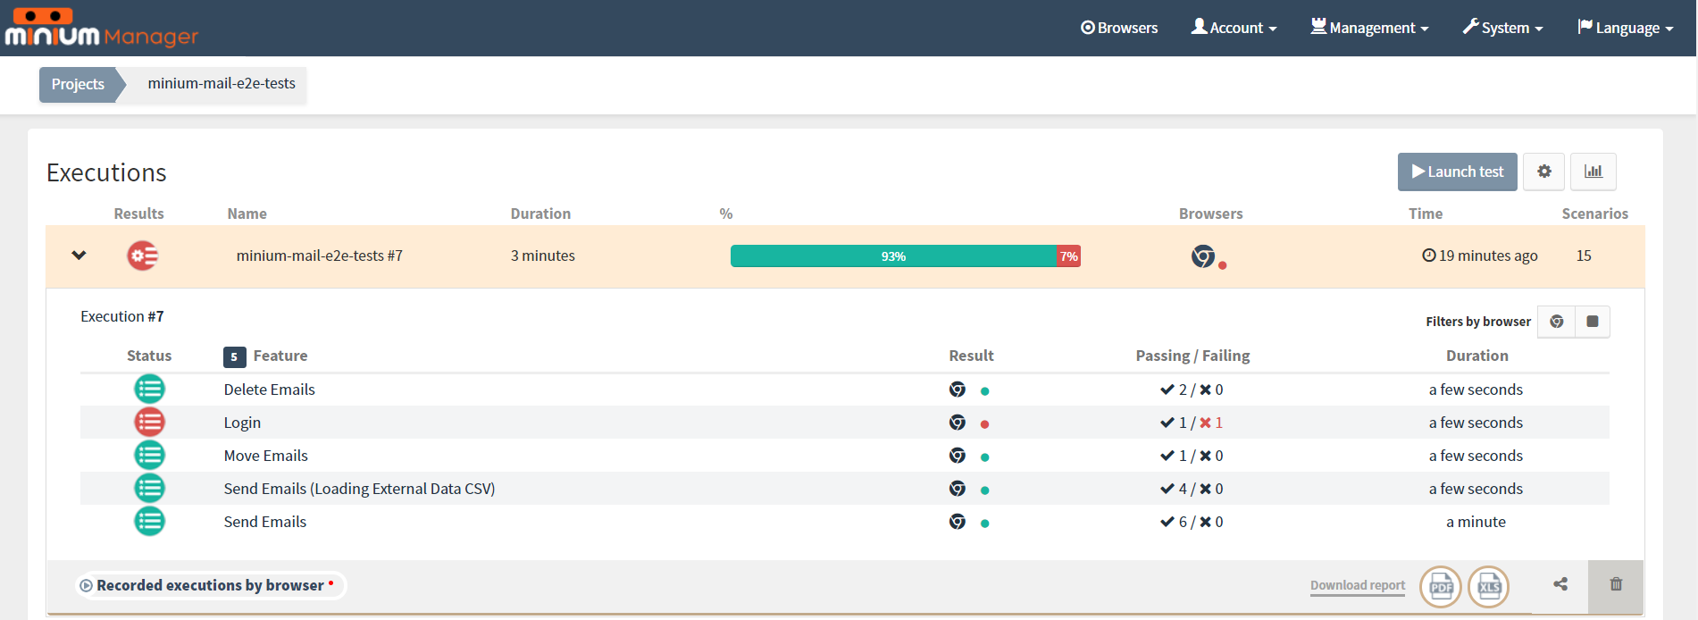Click the clock icon beside 19 minutes ago
Screen dimensions: 1698x620
coord(1429,256)
